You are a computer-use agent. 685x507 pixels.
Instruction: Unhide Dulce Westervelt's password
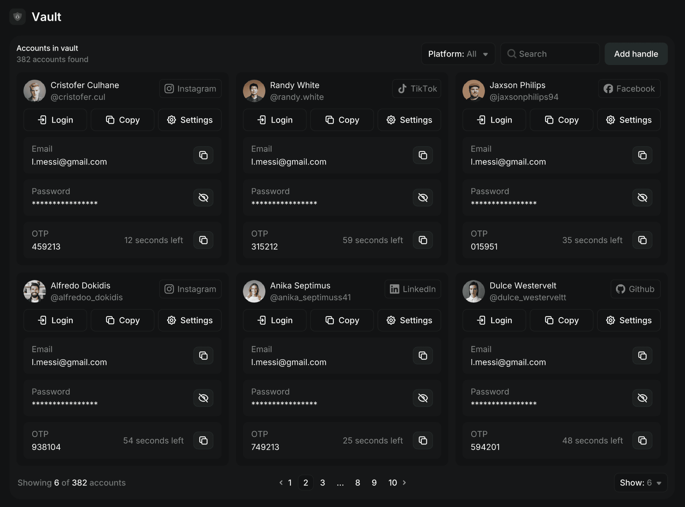click(x=642, y=398)
